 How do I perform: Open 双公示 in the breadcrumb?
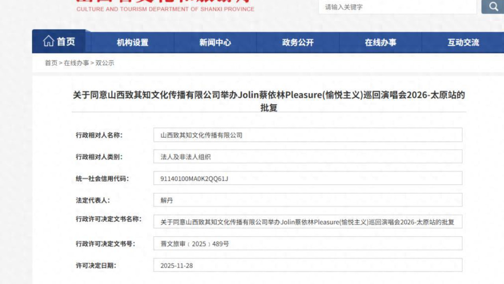(x=105, y=63)
